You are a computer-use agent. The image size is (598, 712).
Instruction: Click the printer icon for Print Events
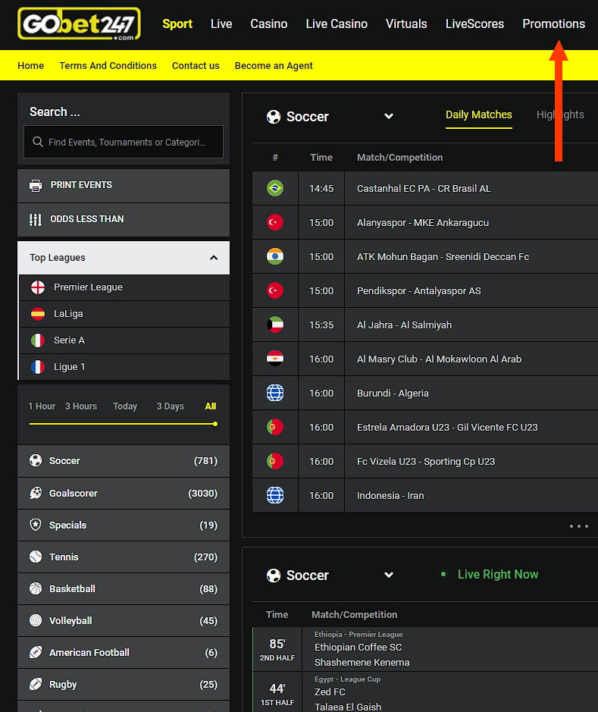pyautogui.click(x=36, y=185)
